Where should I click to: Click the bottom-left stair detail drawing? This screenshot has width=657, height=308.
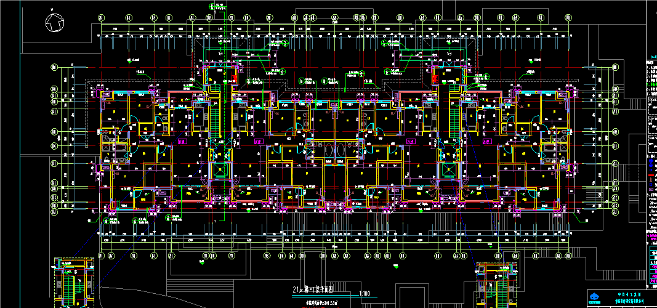[74, 284]
